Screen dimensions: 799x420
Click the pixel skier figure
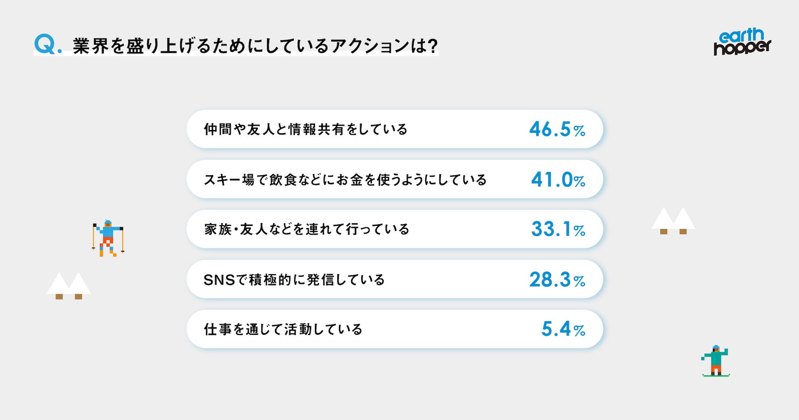click(108, 238)
